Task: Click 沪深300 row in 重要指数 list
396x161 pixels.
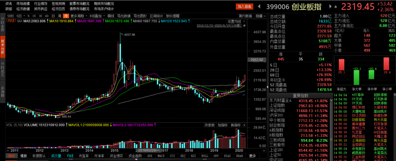Action: (300, 115)
